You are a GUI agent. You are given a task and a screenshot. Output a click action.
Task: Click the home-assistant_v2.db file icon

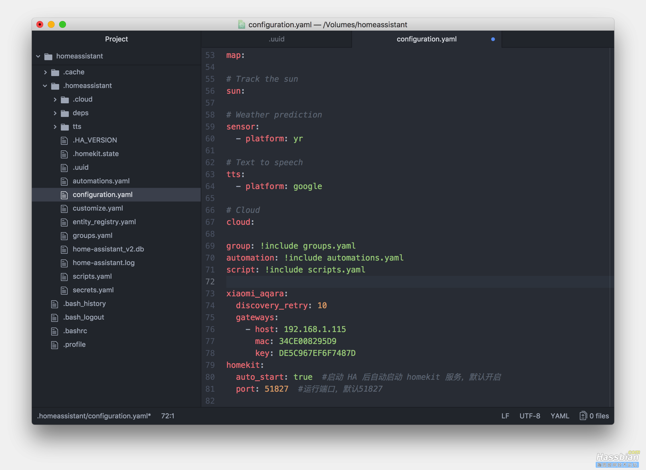tap(64, 250)
